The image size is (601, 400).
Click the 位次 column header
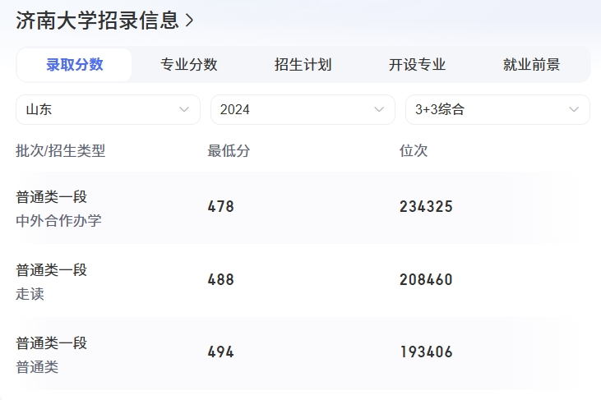click(414, 151)
